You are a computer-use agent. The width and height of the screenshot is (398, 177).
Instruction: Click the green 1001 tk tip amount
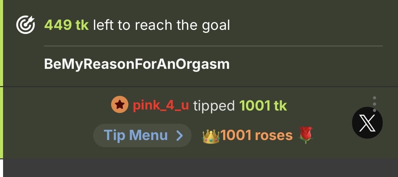pos(263,105)
